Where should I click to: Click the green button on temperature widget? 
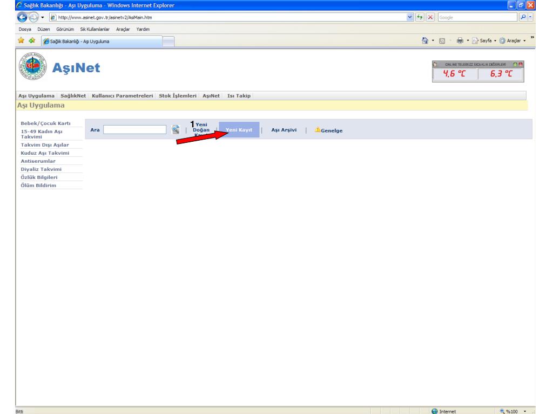pyautogui.click(x=515, y=65)
